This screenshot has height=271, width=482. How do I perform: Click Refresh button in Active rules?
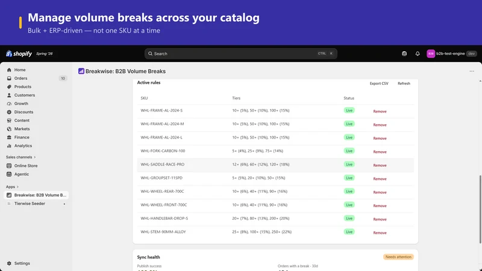pos(404,84)
